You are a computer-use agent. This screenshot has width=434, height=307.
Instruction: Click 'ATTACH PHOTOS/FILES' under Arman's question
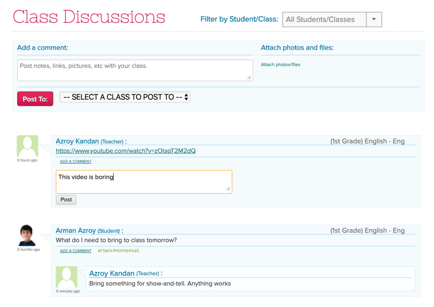[118, 251]
